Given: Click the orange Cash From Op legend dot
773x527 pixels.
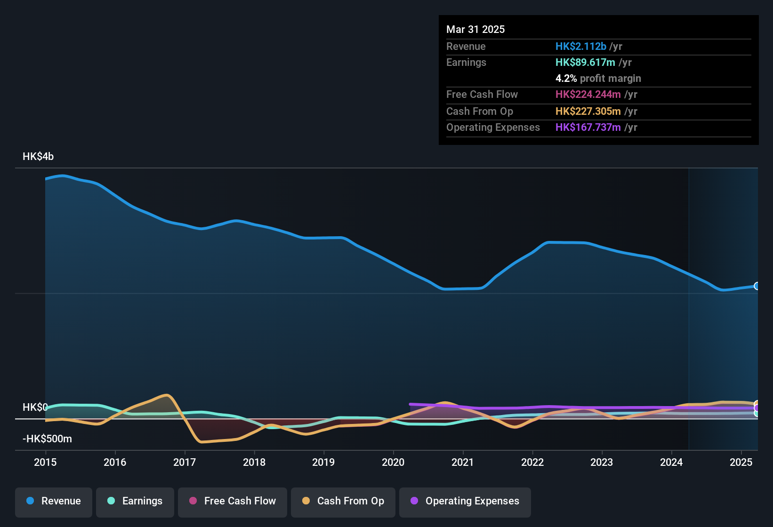Looking at the screenshot, I should click(306, 501).
